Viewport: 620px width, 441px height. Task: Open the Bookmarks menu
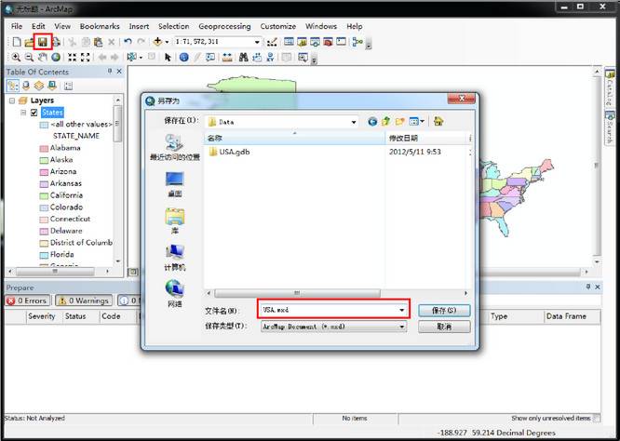(x=100, y=26)
